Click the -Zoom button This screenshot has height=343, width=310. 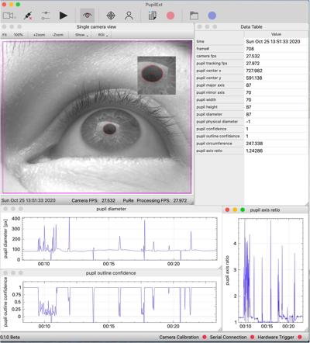pyautogui.click(x=57, y=35)
